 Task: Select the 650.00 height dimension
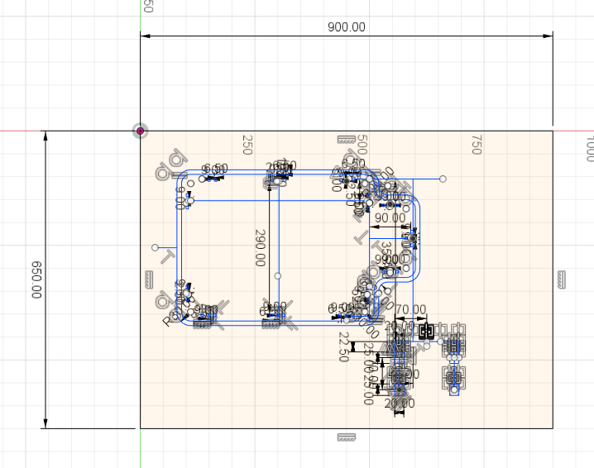[36, 279]
